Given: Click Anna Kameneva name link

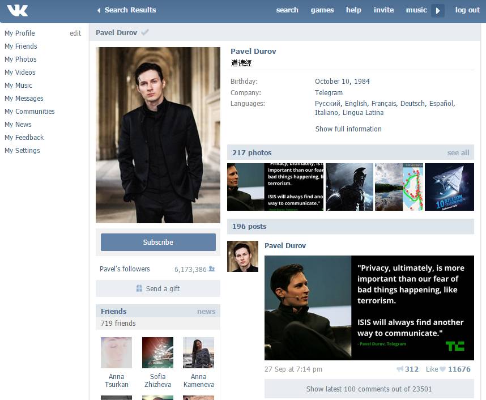Looking at the screenshot, I should (199, 381).
